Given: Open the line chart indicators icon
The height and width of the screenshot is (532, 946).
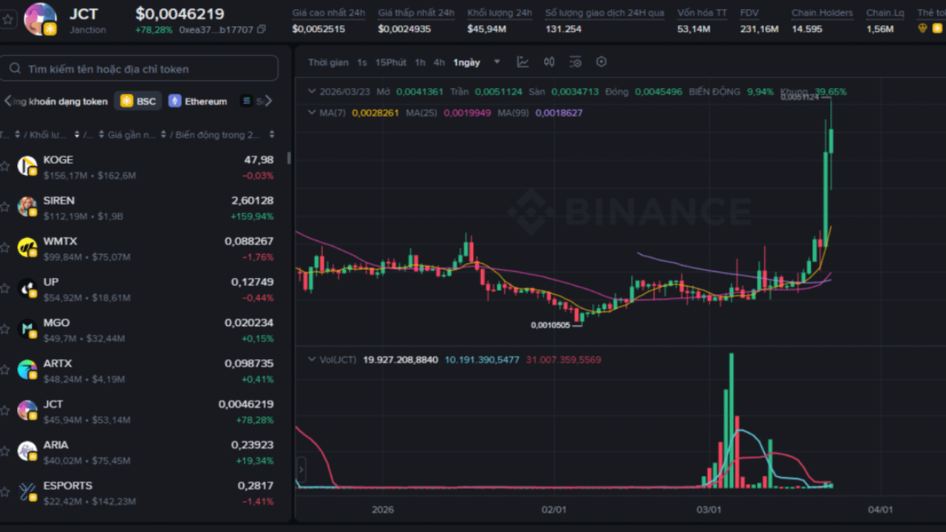Looking at the screenshot, I should (x=523, y=62).
